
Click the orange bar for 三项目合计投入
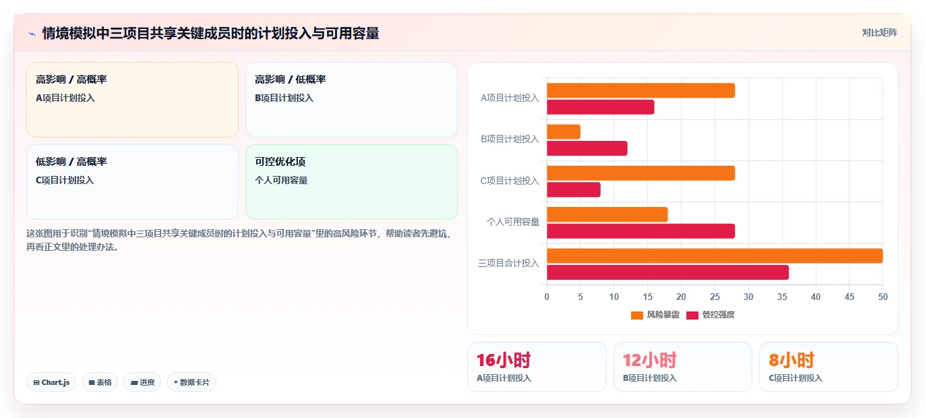pos(715,256)
